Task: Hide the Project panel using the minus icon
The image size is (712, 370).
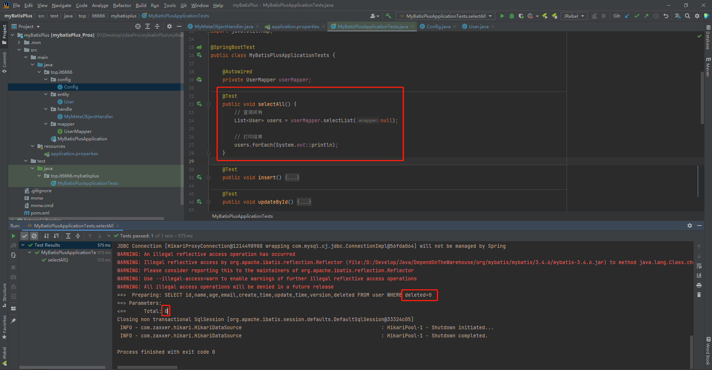Action: (x=179, y=26)
